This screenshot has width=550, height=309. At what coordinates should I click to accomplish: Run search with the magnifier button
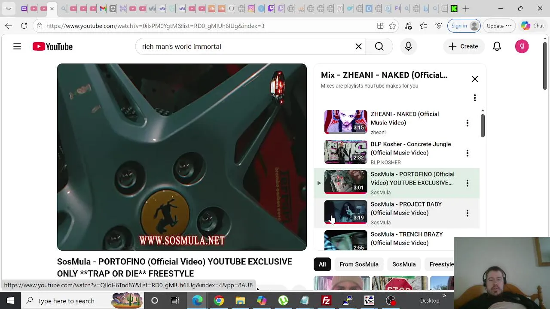coord(379,46)
